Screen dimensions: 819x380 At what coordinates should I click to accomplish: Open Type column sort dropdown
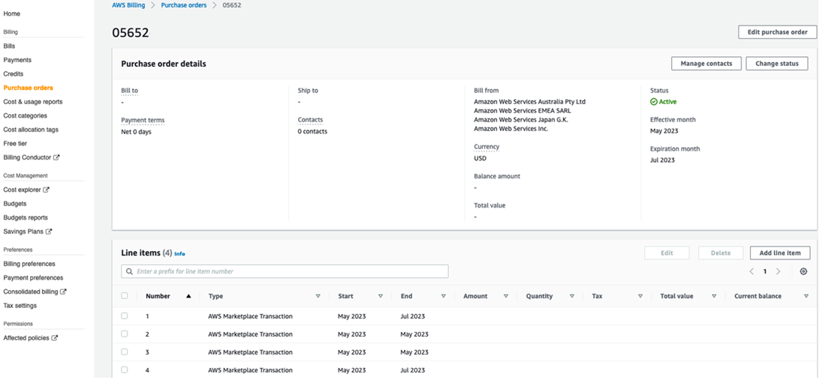318,296
